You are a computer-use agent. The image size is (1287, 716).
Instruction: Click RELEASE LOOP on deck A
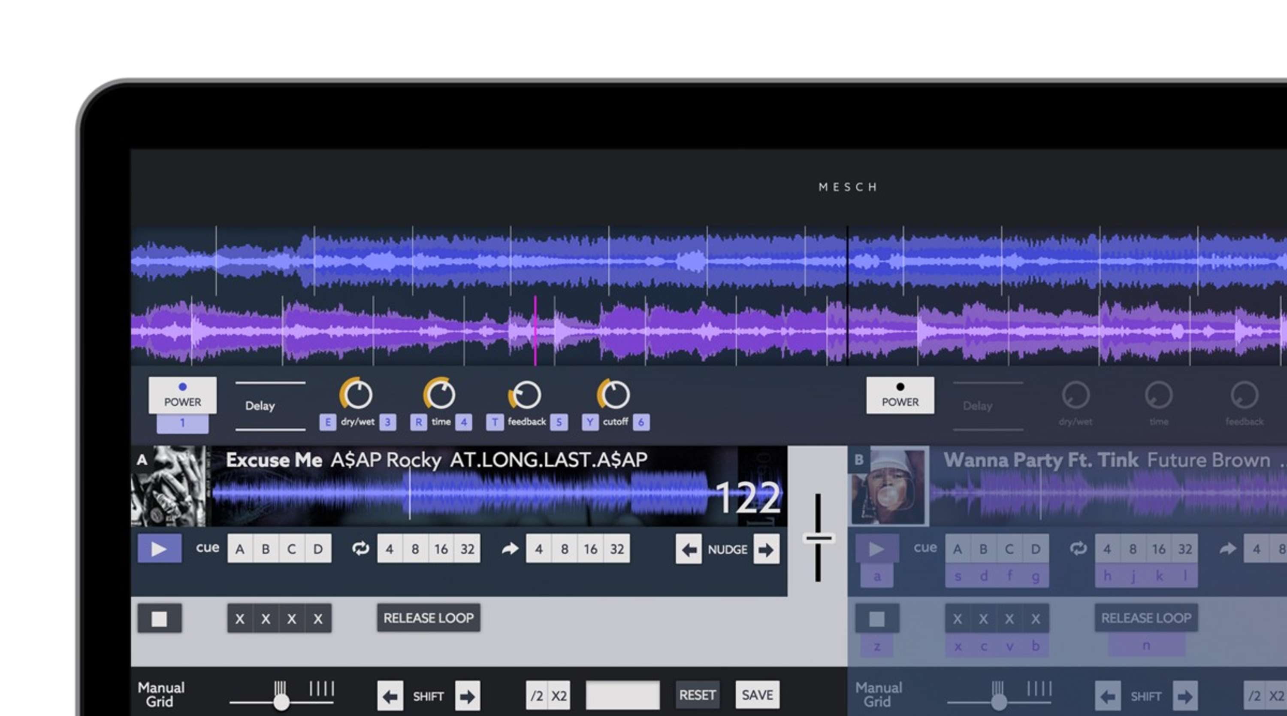pos(429,618)
